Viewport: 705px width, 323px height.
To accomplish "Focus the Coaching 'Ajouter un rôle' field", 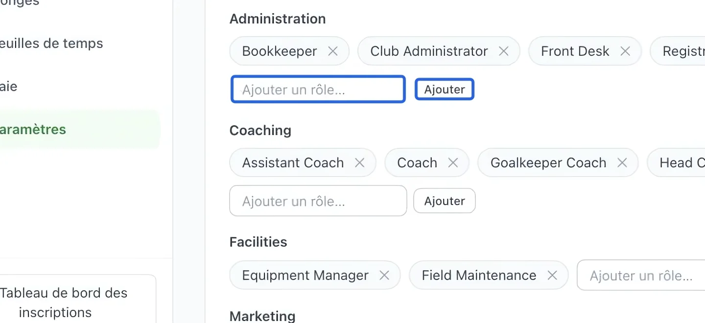I will pos(318,201).
